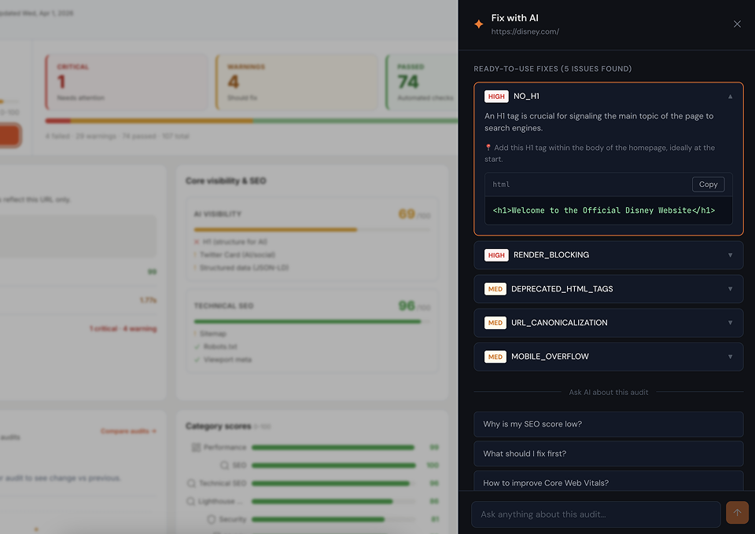Click the MED badge on DEPRECATED_HTML_TAGS
Screen dimensions: 755x534
495,289
